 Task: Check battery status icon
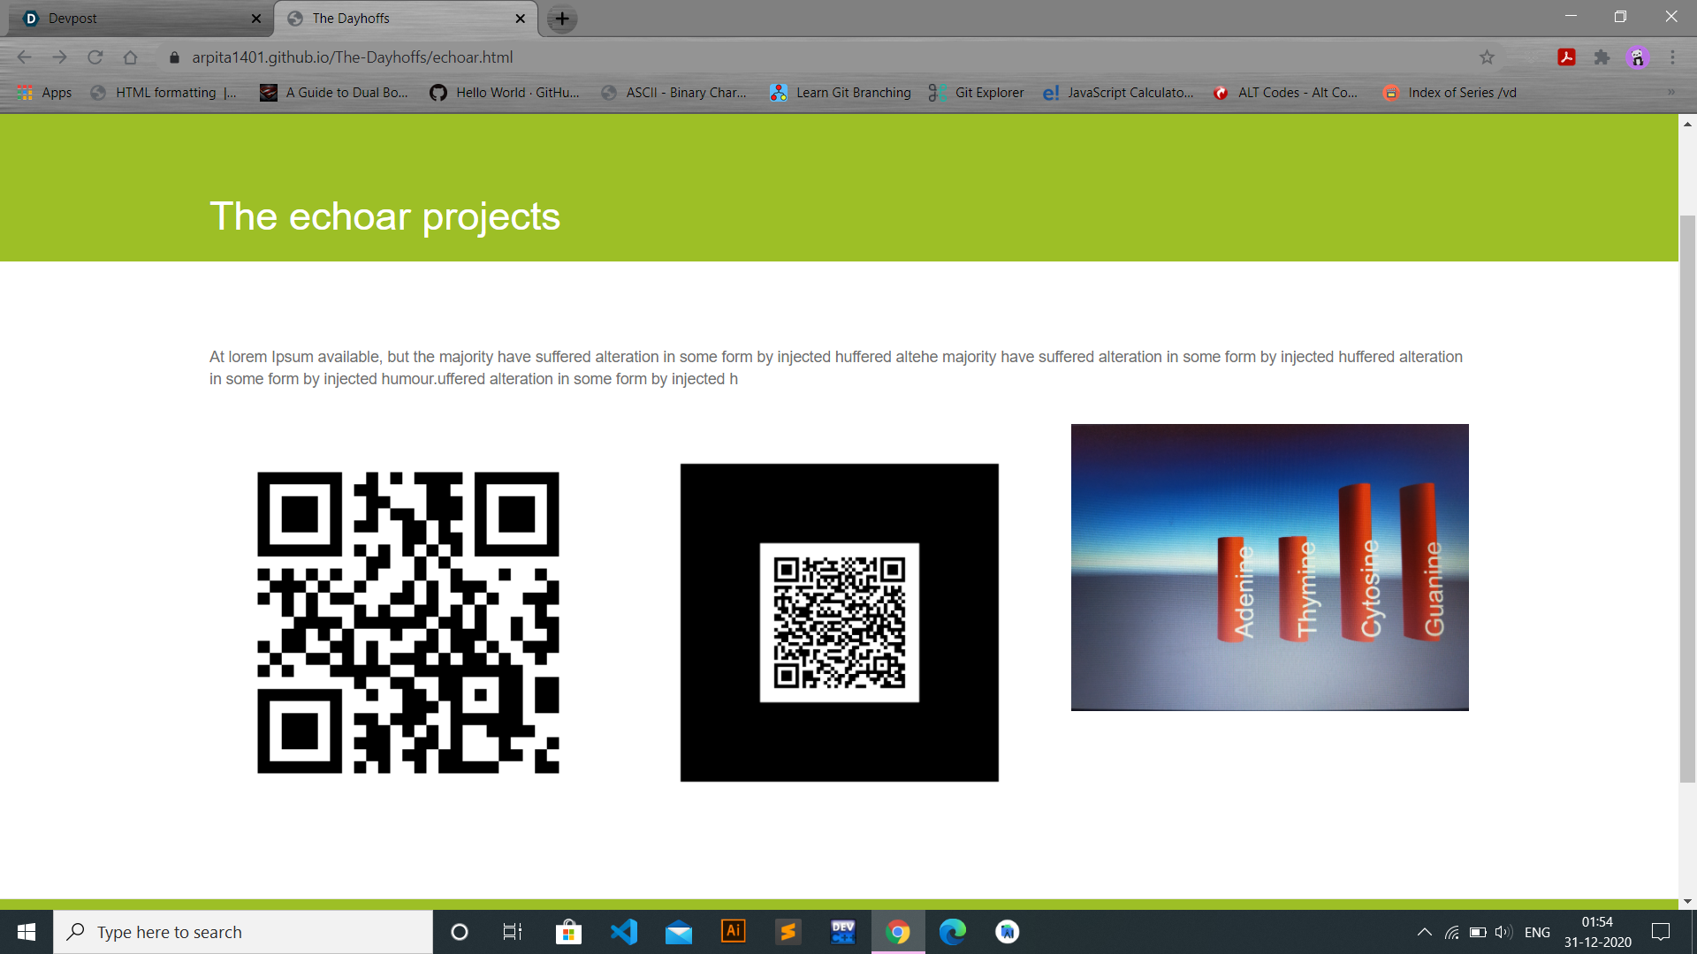point(1478,932)
